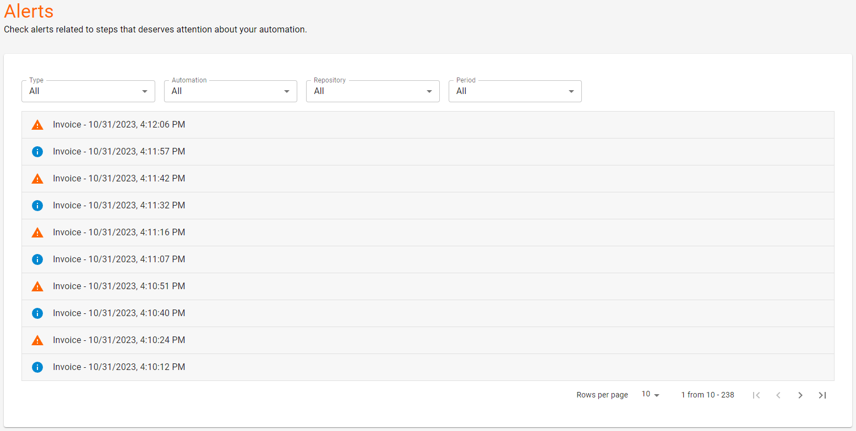Expand the Period filter dropdown
Image resolution: width=856 pixels, height=431 pixels.
[515, 91]
